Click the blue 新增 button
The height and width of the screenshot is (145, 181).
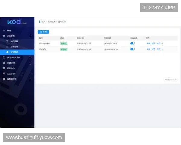tap(43, 32)
